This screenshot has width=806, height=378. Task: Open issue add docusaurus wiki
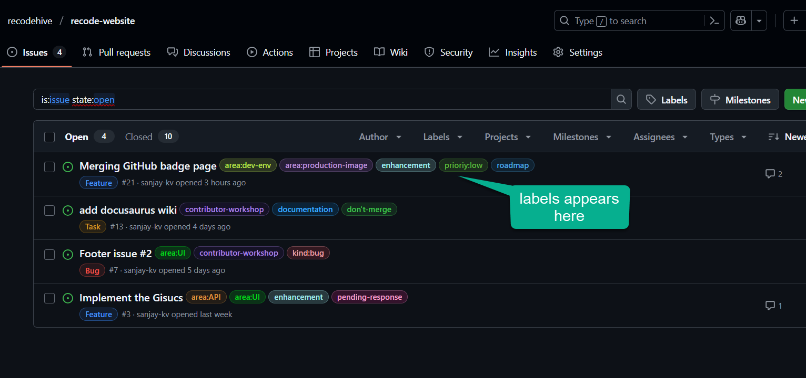tap(128, 210)
